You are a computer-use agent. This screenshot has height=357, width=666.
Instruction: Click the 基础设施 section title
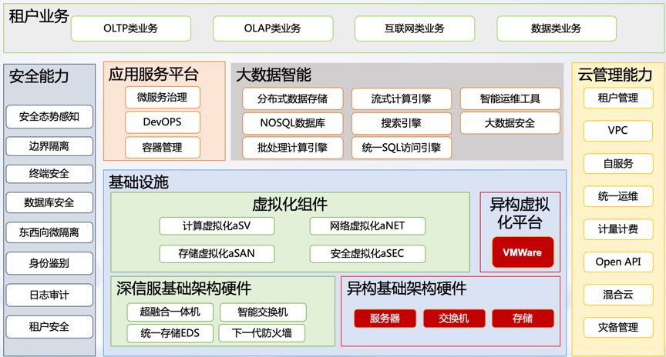tap(139, 182)
